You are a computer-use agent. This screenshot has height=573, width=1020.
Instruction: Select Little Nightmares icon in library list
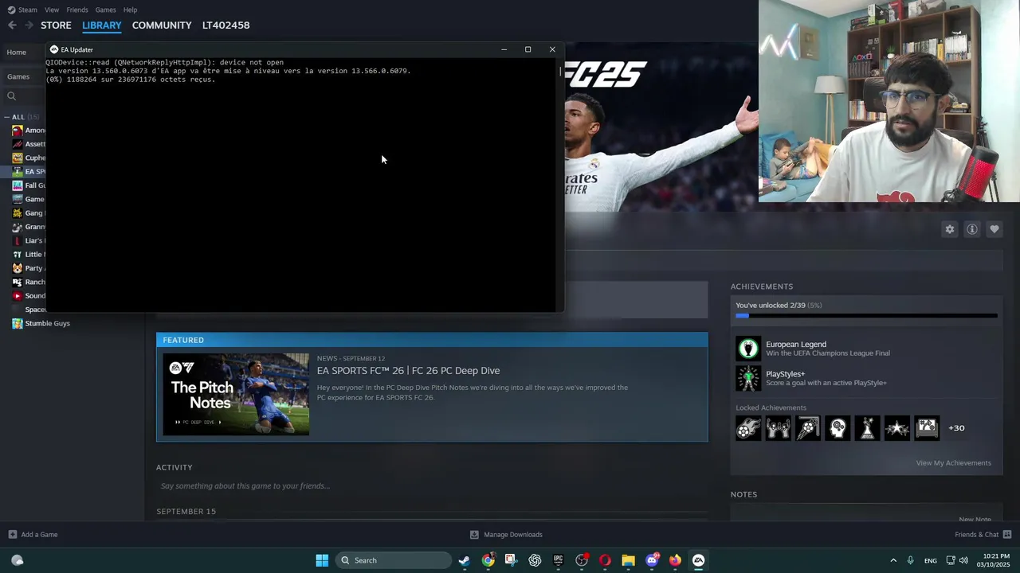point(18,255)
